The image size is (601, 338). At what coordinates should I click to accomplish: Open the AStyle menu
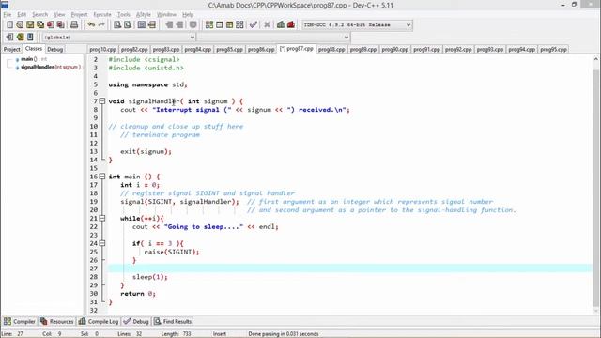click(x=144, y=15)
